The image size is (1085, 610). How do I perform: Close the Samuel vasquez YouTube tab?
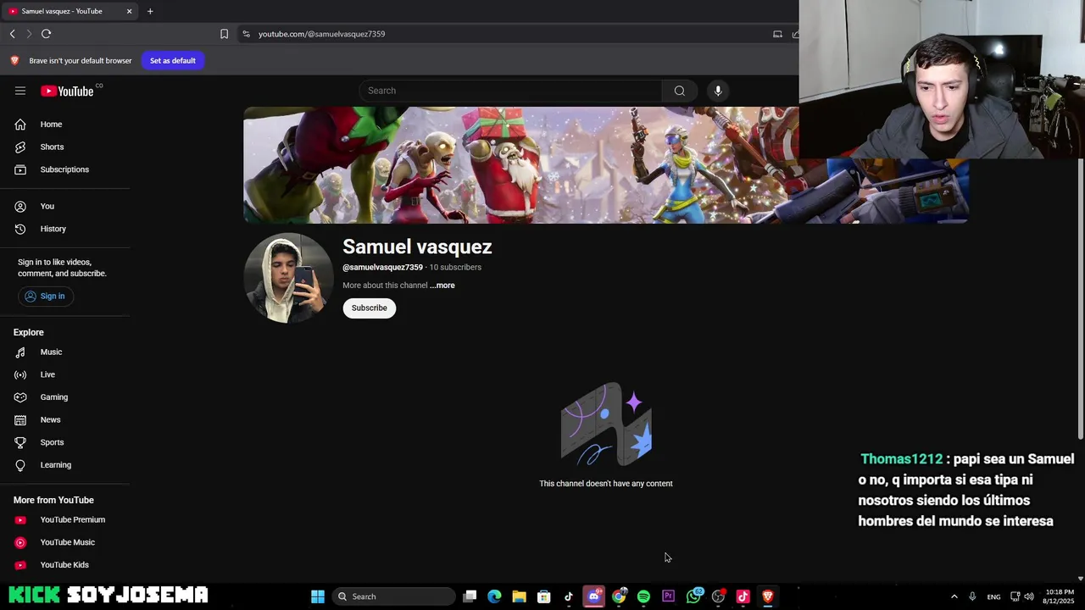click(129, 11)
